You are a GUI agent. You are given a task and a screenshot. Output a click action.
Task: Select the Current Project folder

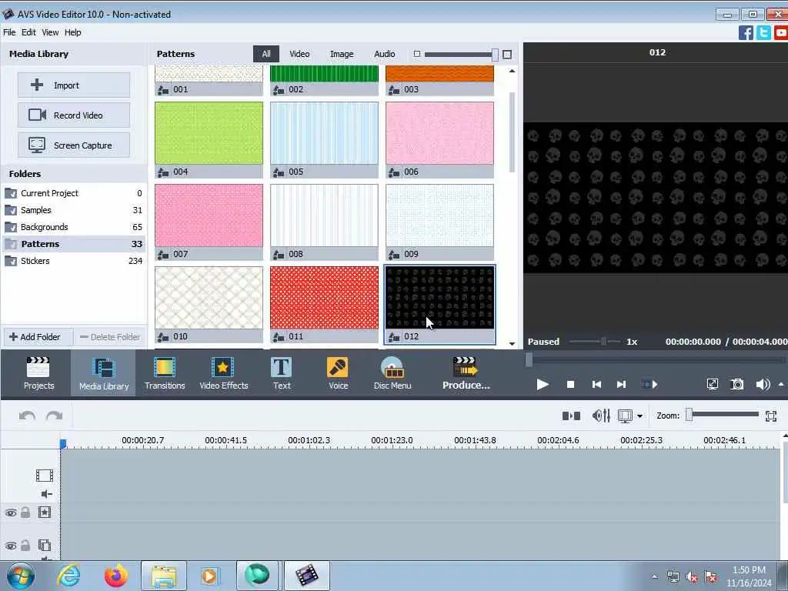[74, 193]
